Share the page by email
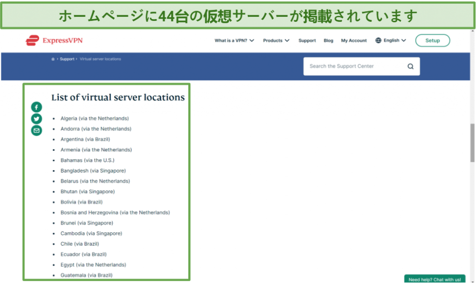This screenshot has height=286, width=476. point(36,131)
